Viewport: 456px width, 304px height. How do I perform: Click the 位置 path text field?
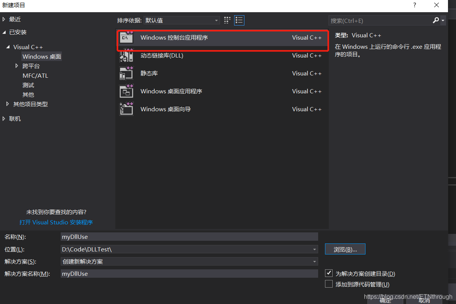tap(186, 249)
